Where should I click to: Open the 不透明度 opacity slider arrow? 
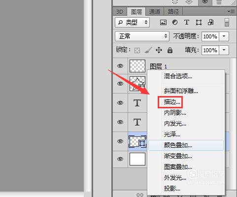click(x=224, y=36)
